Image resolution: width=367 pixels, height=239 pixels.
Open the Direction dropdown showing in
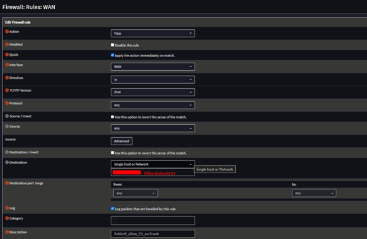(153, 79)
